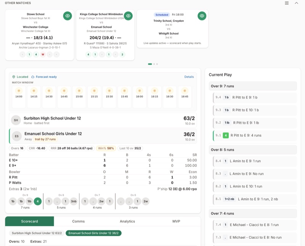
Task: Select the 15:30 forecast slot
Action: [x=109, y=97]
